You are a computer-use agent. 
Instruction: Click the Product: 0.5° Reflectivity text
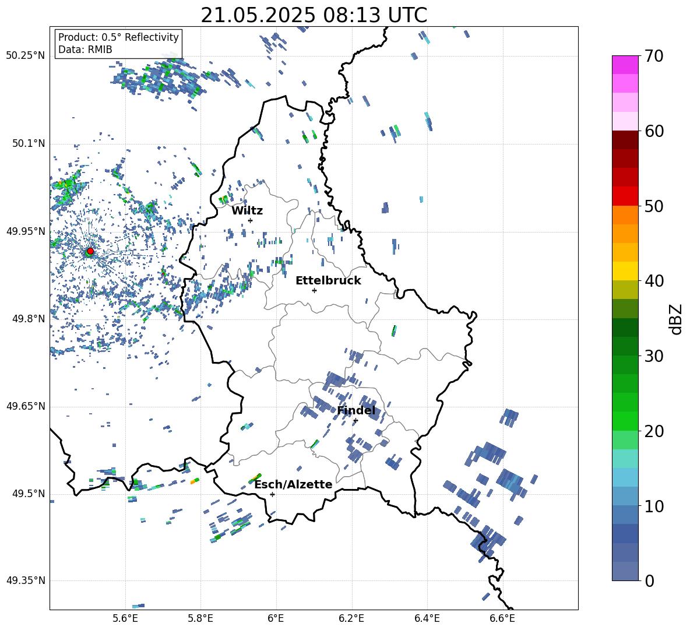118,37
